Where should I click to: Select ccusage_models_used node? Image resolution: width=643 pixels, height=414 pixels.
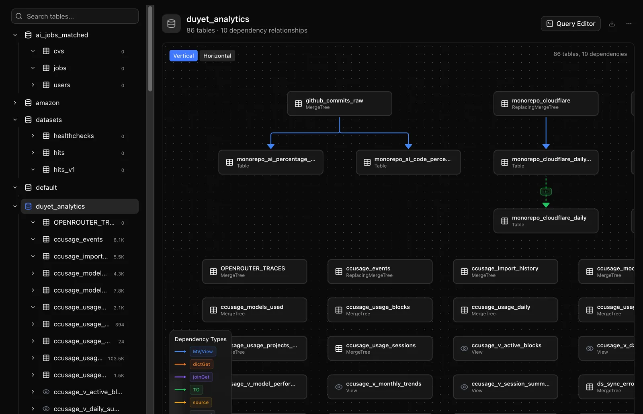coord(254,310)
